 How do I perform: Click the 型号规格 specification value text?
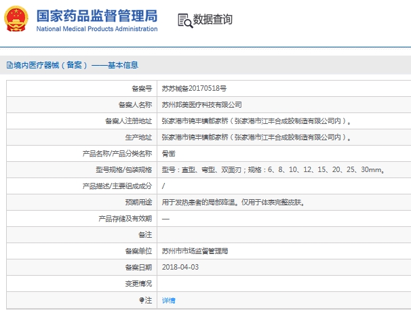point(273,169)
